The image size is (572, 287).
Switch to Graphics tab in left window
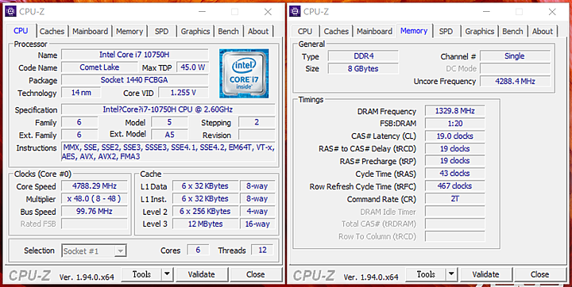tap(195, 32)
